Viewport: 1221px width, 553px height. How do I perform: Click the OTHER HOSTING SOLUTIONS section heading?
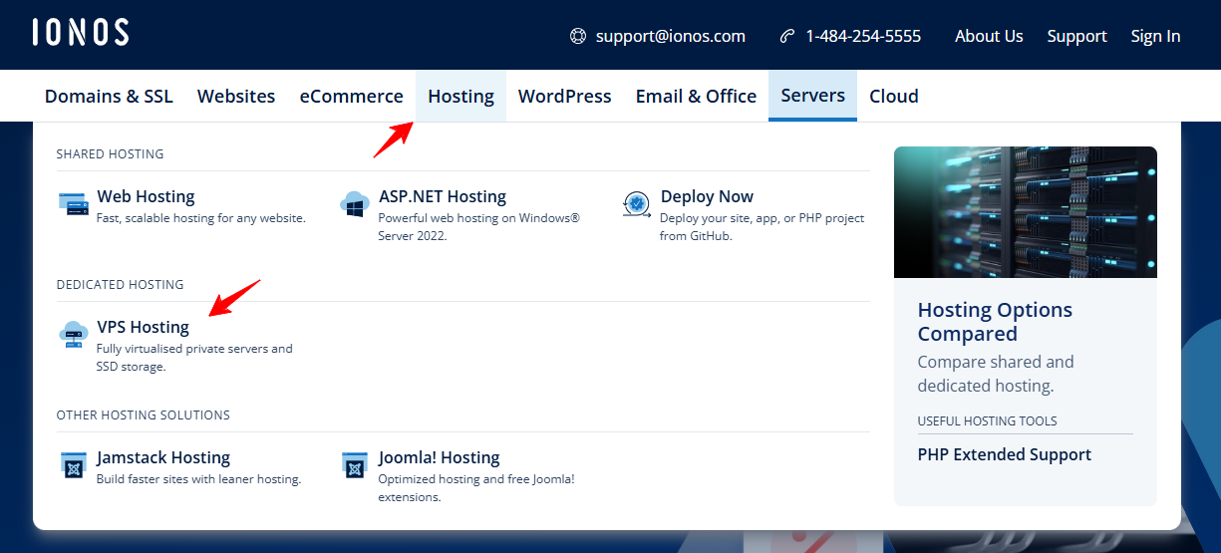pos(143,415)
